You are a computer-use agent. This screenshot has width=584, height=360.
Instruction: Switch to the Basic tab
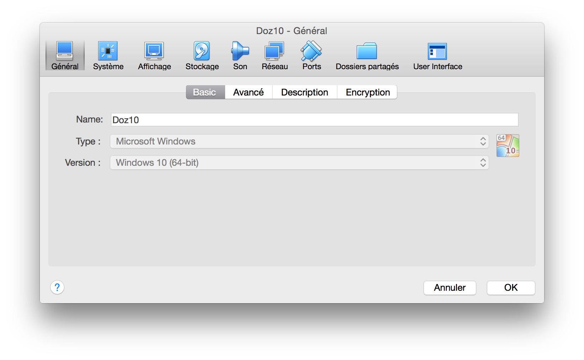(x=205, y=92)
